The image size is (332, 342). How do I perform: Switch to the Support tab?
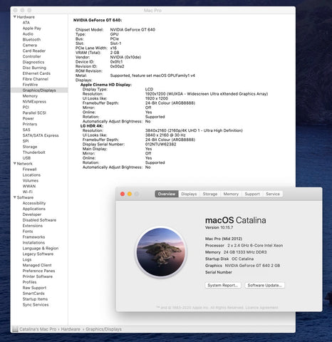[x=252, y=194]
